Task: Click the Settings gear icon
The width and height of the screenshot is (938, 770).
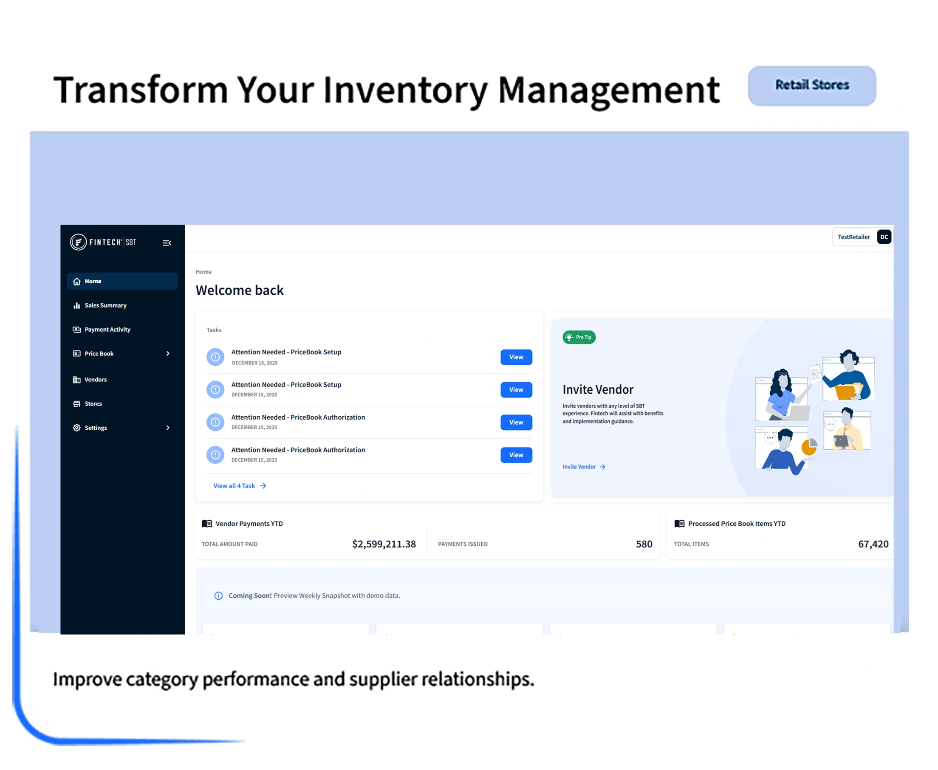Action: tap(77, 428)
